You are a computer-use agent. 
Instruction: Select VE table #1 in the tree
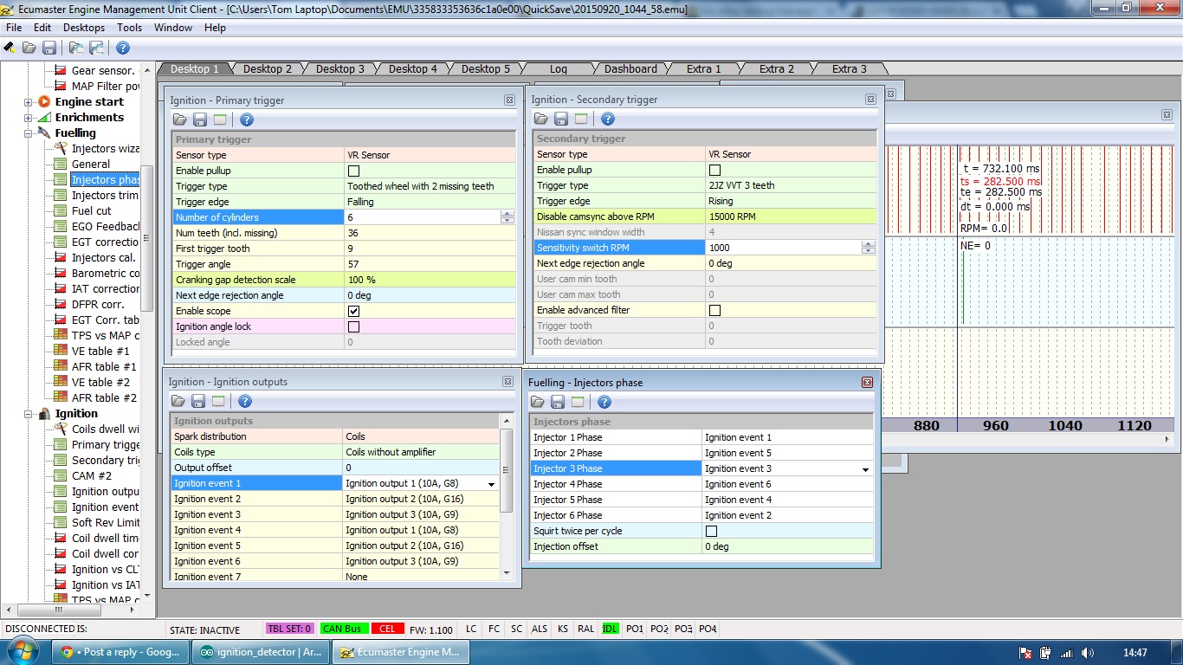pyautogui.click(x=100, y=351)
